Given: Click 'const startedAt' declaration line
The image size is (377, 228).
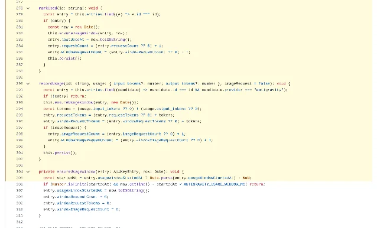Looking at the screenshot, I should 147,178.
